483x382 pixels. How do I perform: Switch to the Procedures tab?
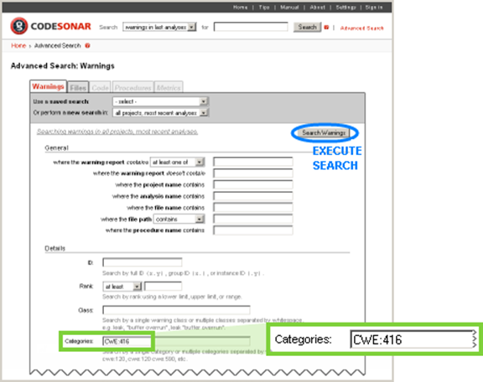pos(132,87)
